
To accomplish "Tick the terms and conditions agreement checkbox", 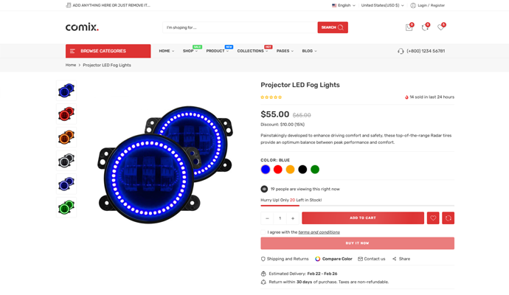I will click(x=263, y=232).
